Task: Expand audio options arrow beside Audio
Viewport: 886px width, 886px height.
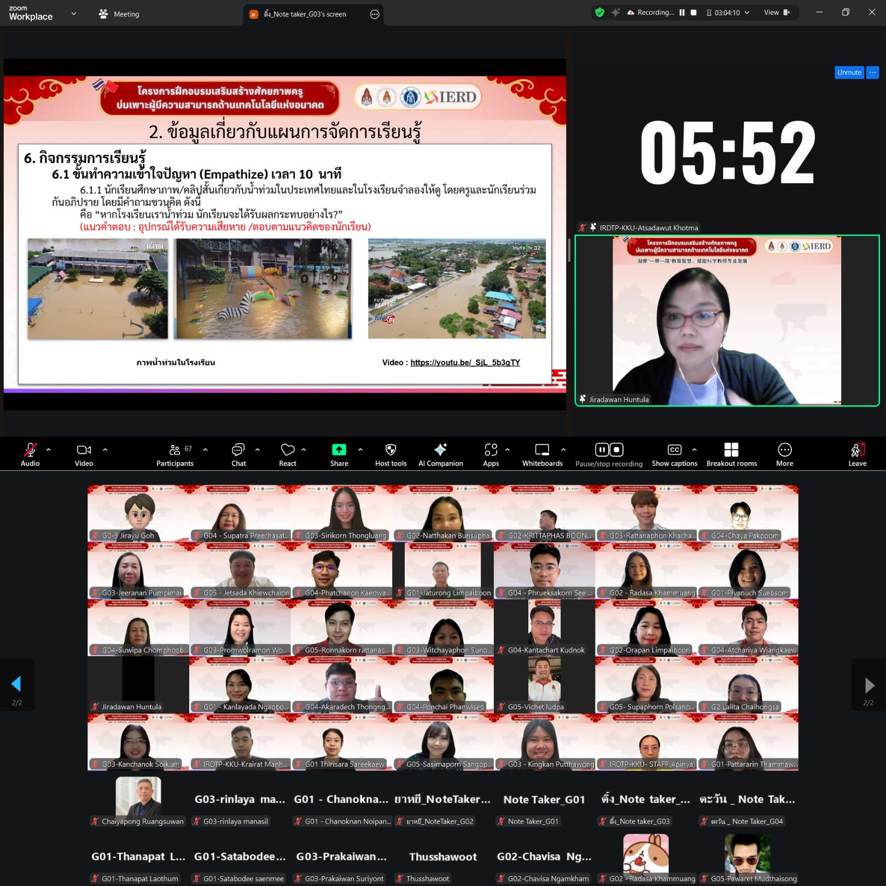Action: coord(49,450)
